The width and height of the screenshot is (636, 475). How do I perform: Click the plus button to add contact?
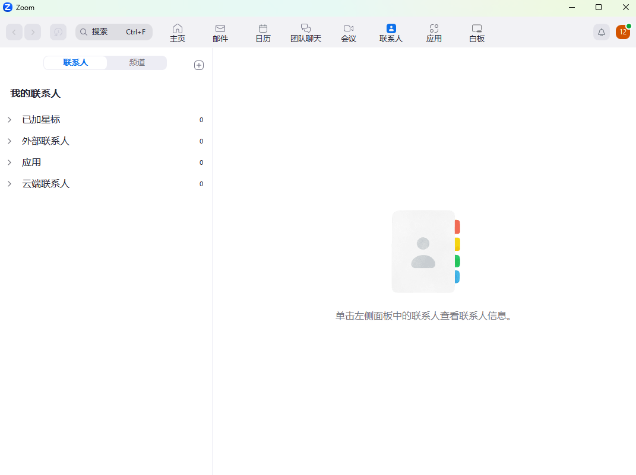click(x=199, y=65)
